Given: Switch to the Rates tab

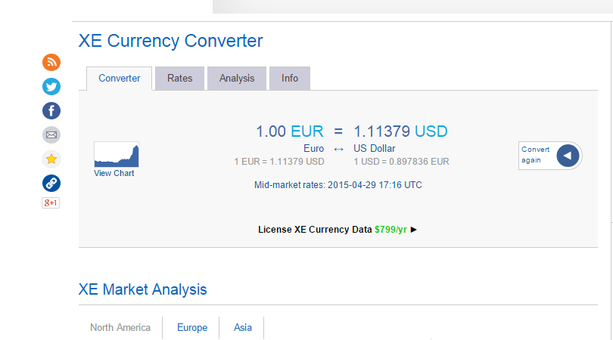Looking at the screenshot, I should (180, 79).
